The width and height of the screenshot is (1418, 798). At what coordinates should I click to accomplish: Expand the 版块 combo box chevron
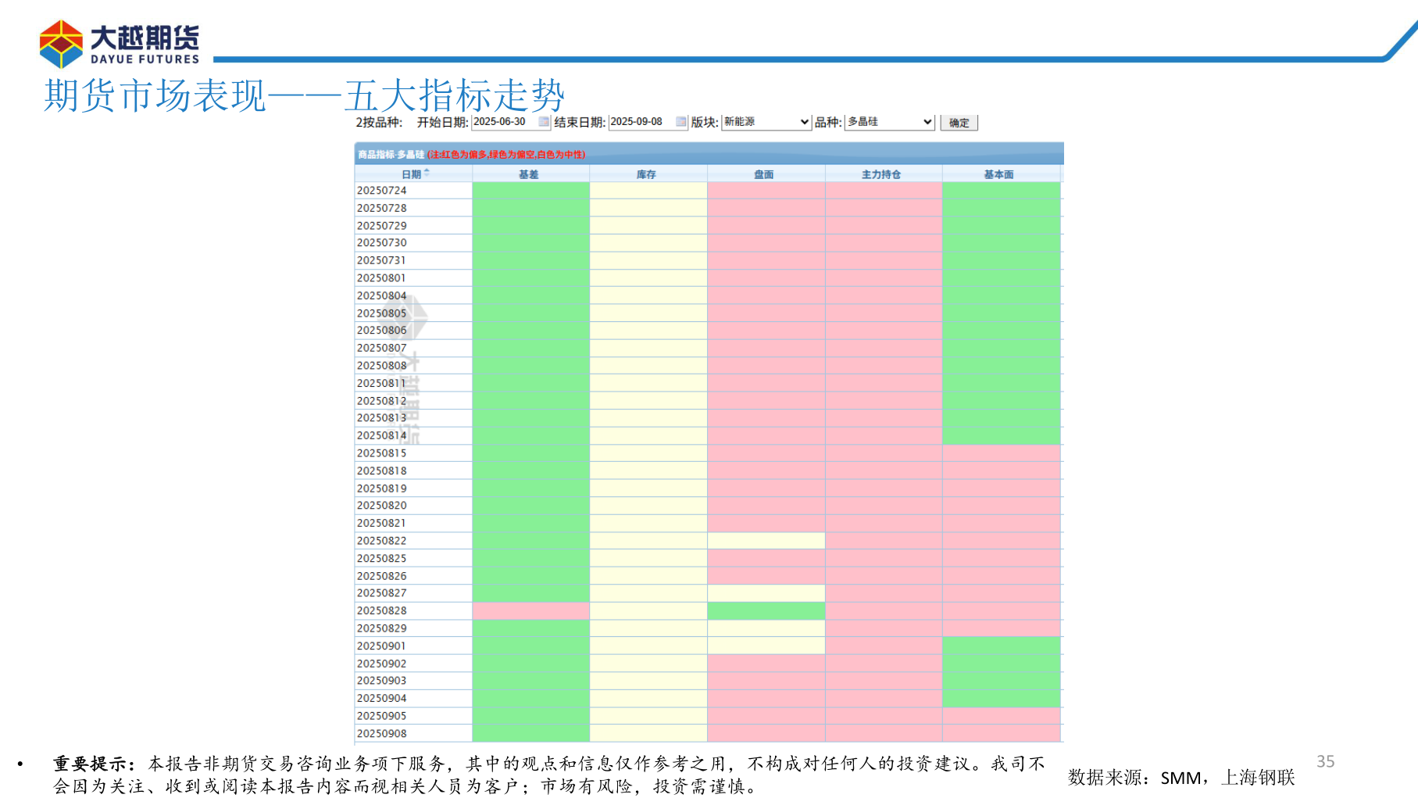click(x=805, y=122)
